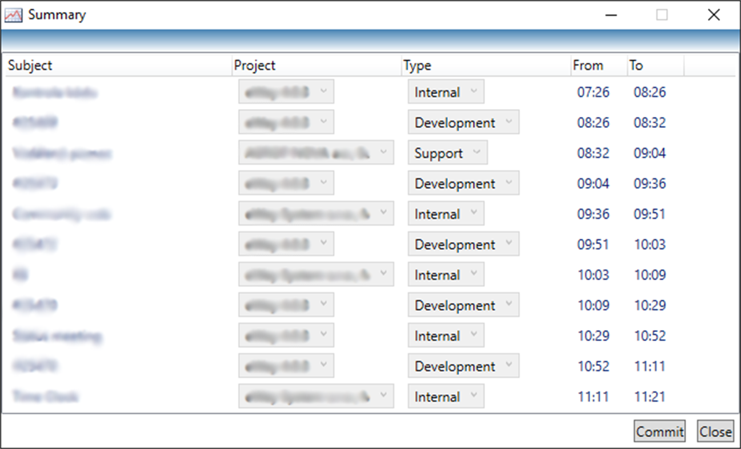Open the Internal dropdown for 09:36 entry
The height and width of the screenshot is (449, 741).
coord(445,213)
